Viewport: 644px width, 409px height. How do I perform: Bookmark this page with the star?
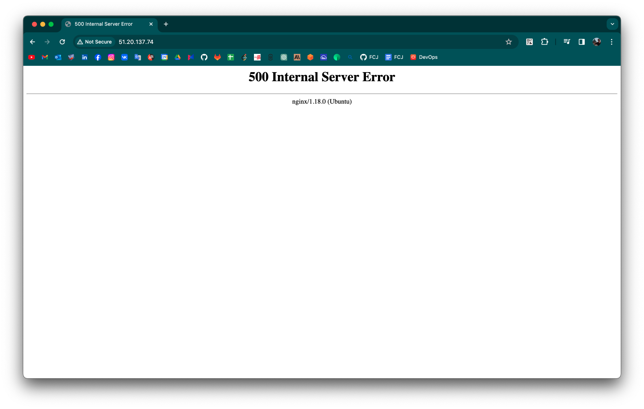509,42
